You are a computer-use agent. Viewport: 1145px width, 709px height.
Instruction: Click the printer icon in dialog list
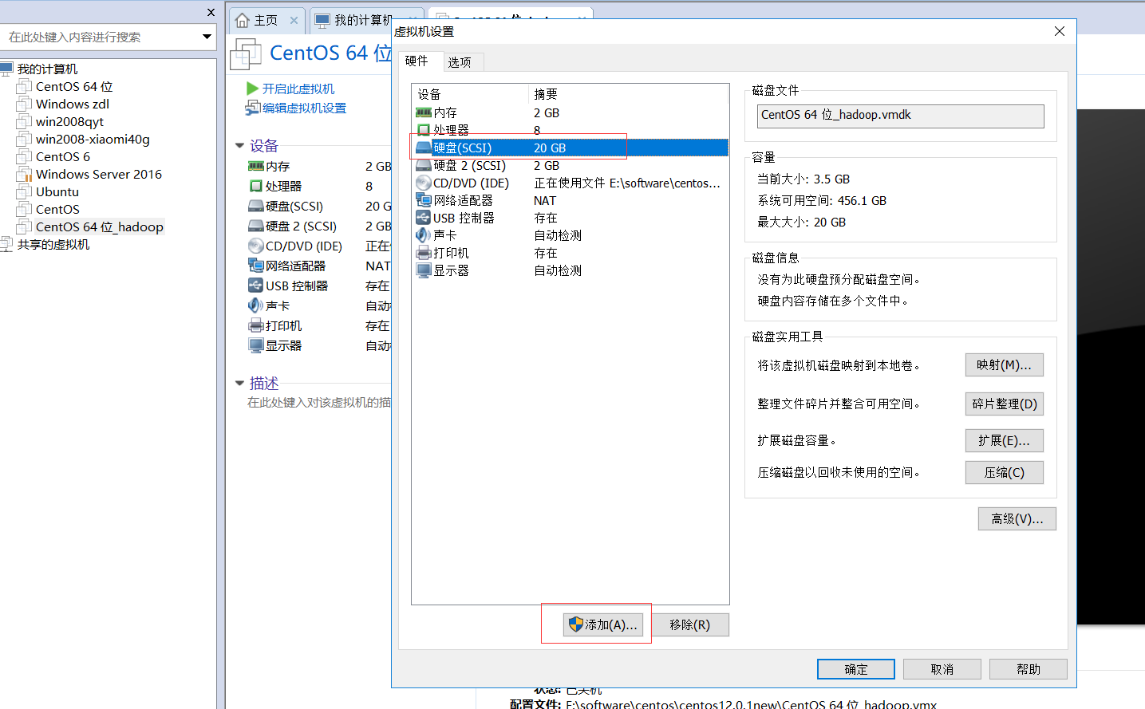423,253
